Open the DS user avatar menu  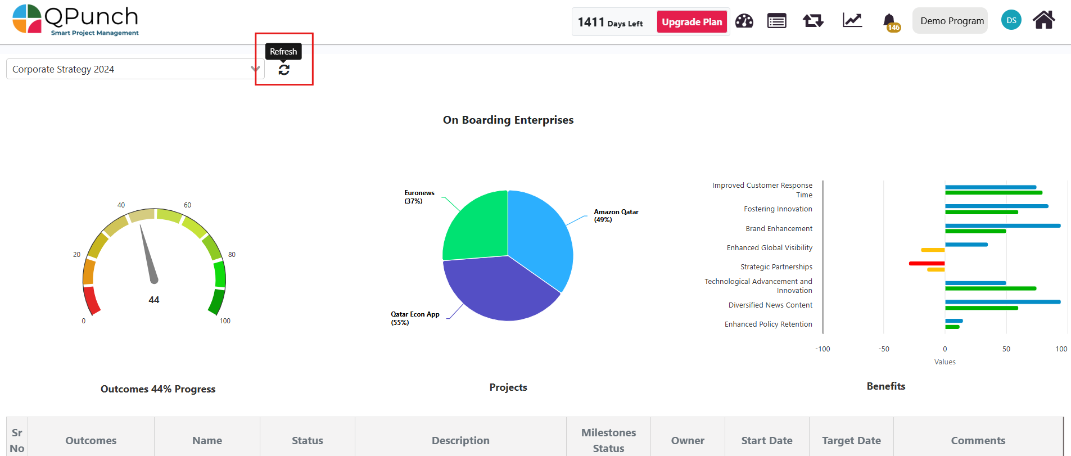point(1011,20)
